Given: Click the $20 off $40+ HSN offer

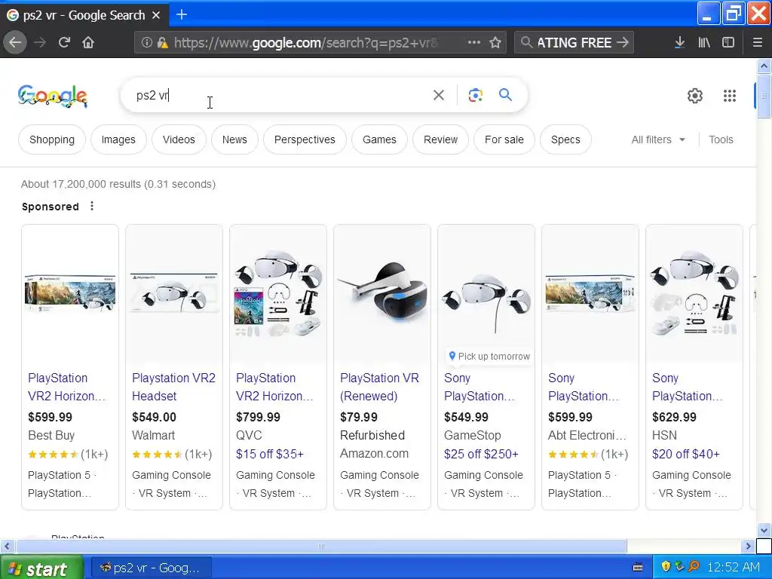Looking at the screenshot, I should tap(686, 454).
